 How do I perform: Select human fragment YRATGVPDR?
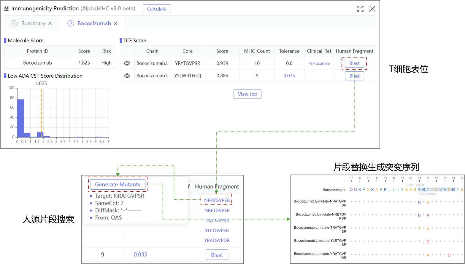(x=217, y=240)
